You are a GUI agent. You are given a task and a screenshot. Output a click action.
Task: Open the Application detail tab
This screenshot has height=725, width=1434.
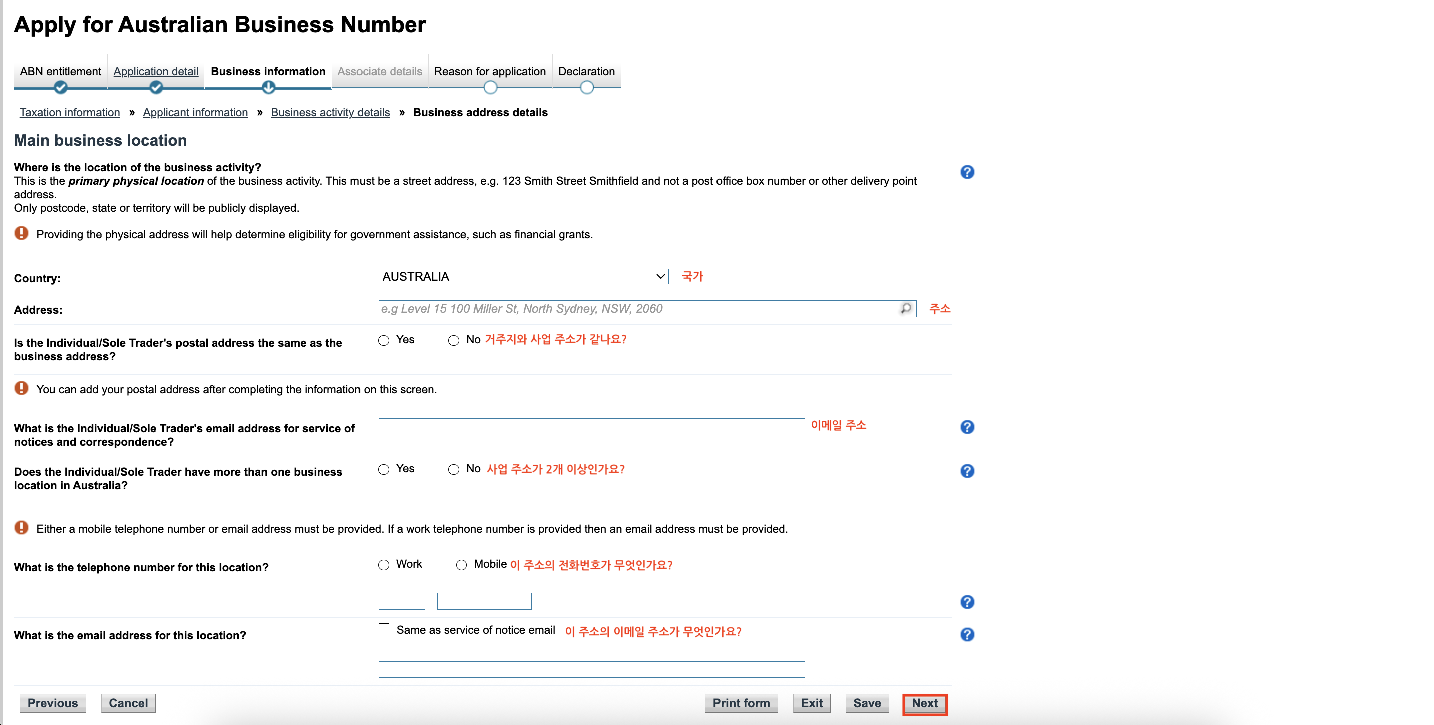155,71
